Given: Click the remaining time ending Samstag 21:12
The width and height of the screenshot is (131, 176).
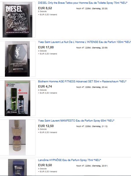Looking at the screenshot, I should pyautogui.click(x=92, y=126).
